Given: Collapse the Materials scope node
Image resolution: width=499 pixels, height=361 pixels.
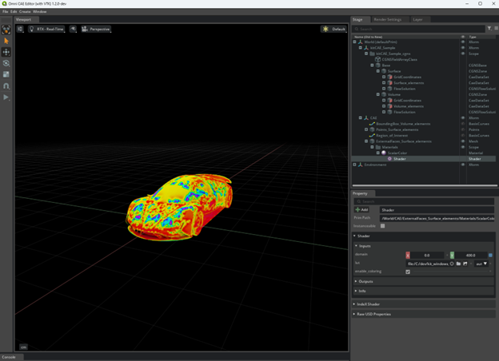Looking at the screenshot, I should (x=372, y=147).
